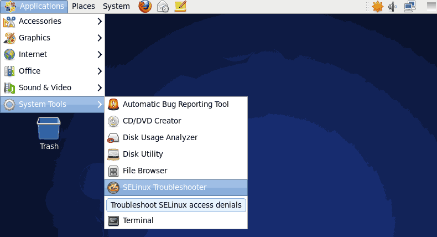Click the Disk Usage Analyzer drive icon

[113, 138]
